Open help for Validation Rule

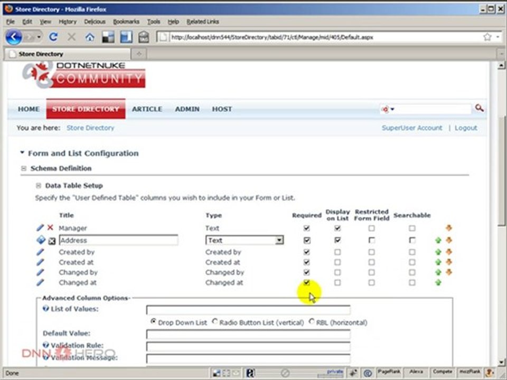45,345
